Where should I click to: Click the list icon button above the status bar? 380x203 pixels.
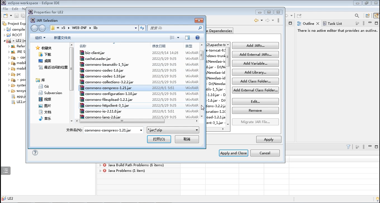coord(6,171)
